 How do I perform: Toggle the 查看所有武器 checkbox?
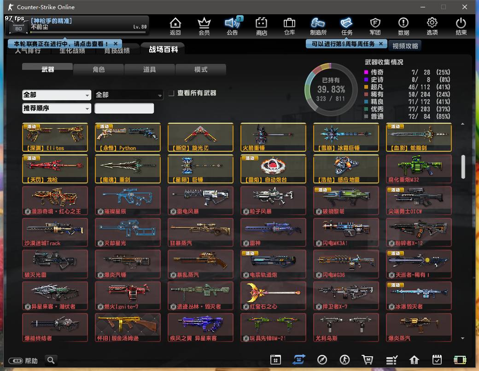[171, 93]
